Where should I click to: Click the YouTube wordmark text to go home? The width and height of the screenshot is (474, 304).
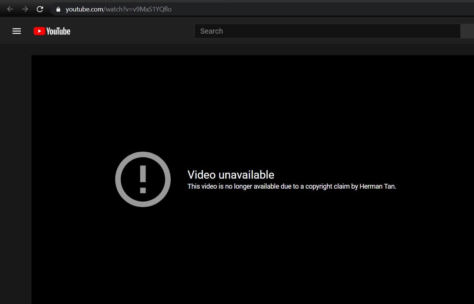tap(58, 31)
